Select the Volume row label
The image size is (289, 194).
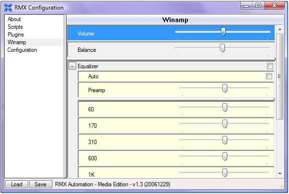click(x=86, y=34)
